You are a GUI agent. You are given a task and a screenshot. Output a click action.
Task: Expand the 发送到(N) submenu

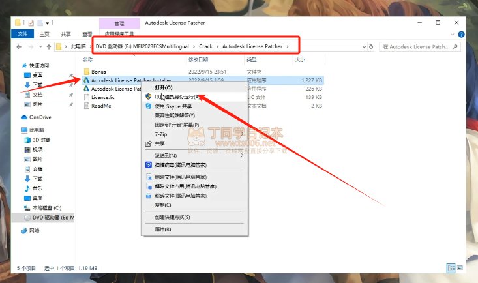coord(194,156)
